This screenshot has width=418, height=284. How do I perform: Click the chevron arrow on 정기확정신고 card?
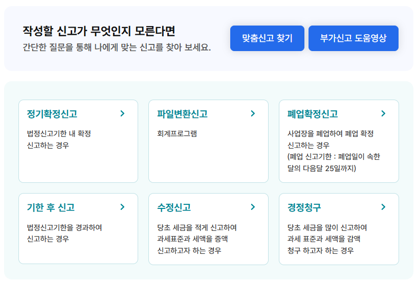click(x=122, y=114)
